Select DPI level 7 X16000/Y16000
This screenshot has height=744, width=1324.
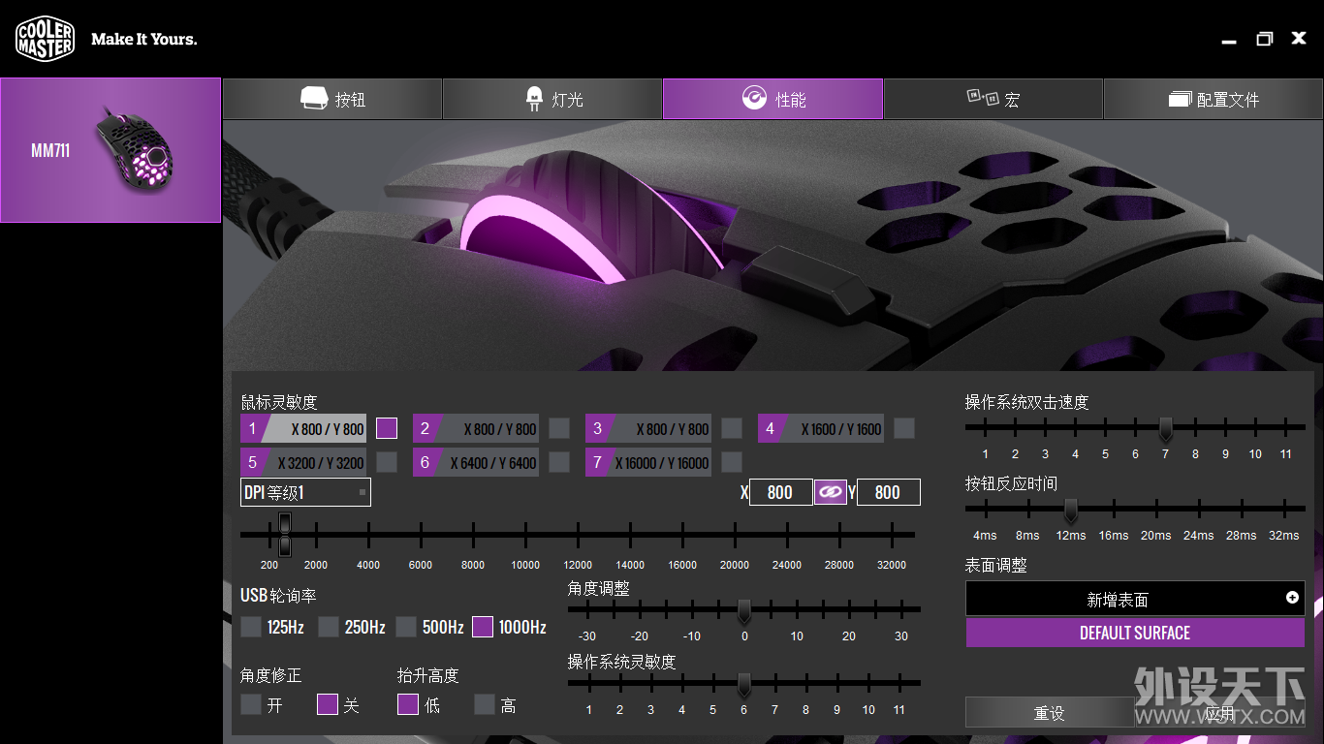coord(648,462)
